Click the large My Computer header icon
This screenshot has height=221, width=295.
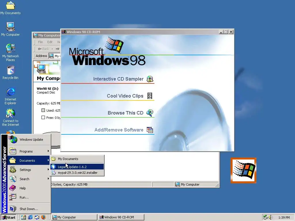coord(41,68)
